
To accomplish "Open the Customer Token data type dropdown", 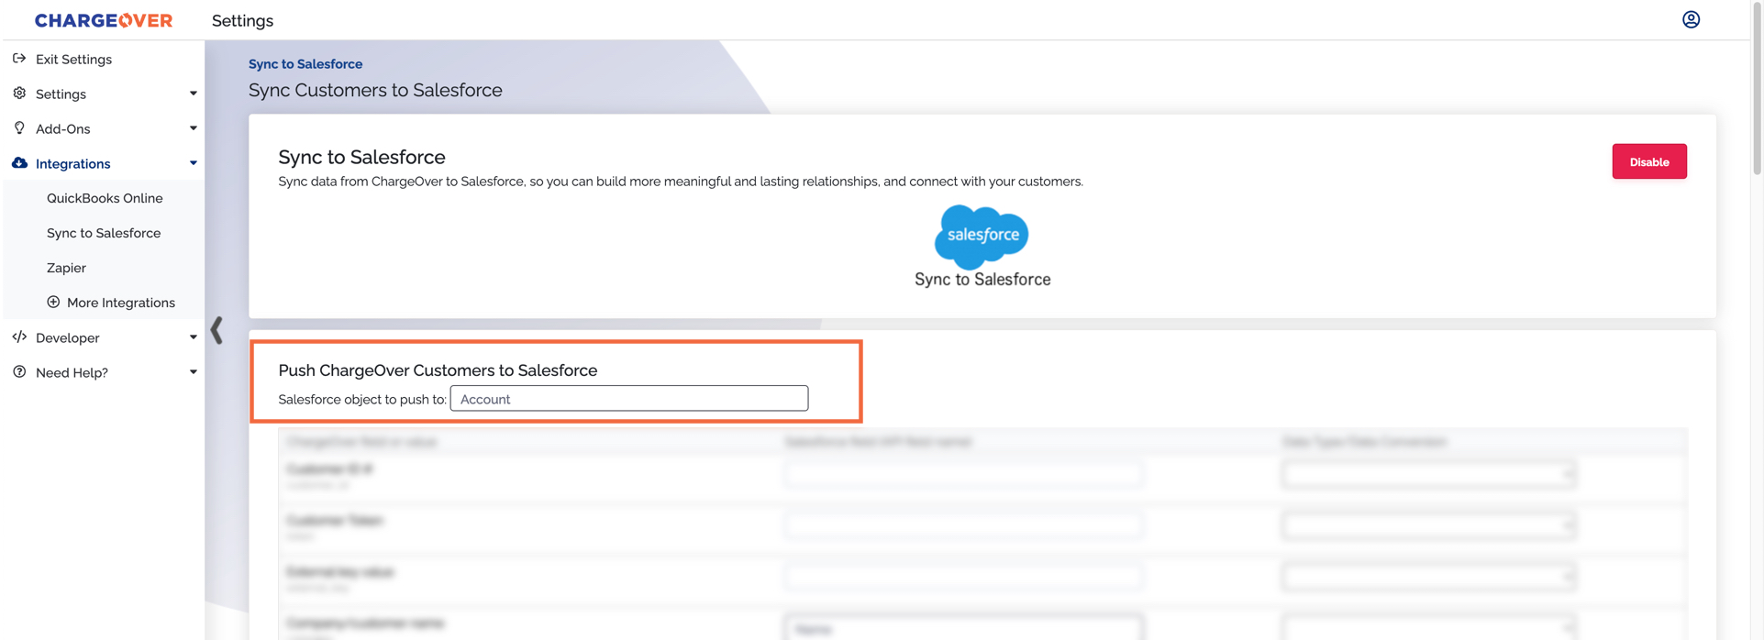I will coord(1429,525).
